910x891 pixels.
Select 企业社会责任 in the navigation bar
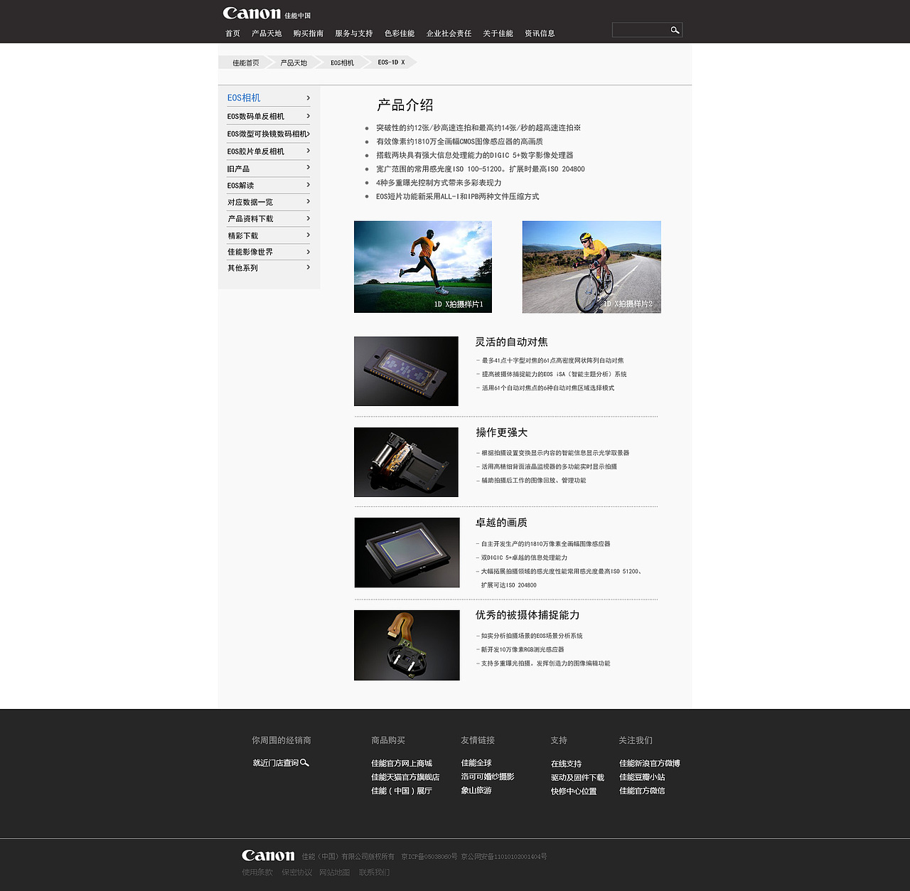(449, 33)
